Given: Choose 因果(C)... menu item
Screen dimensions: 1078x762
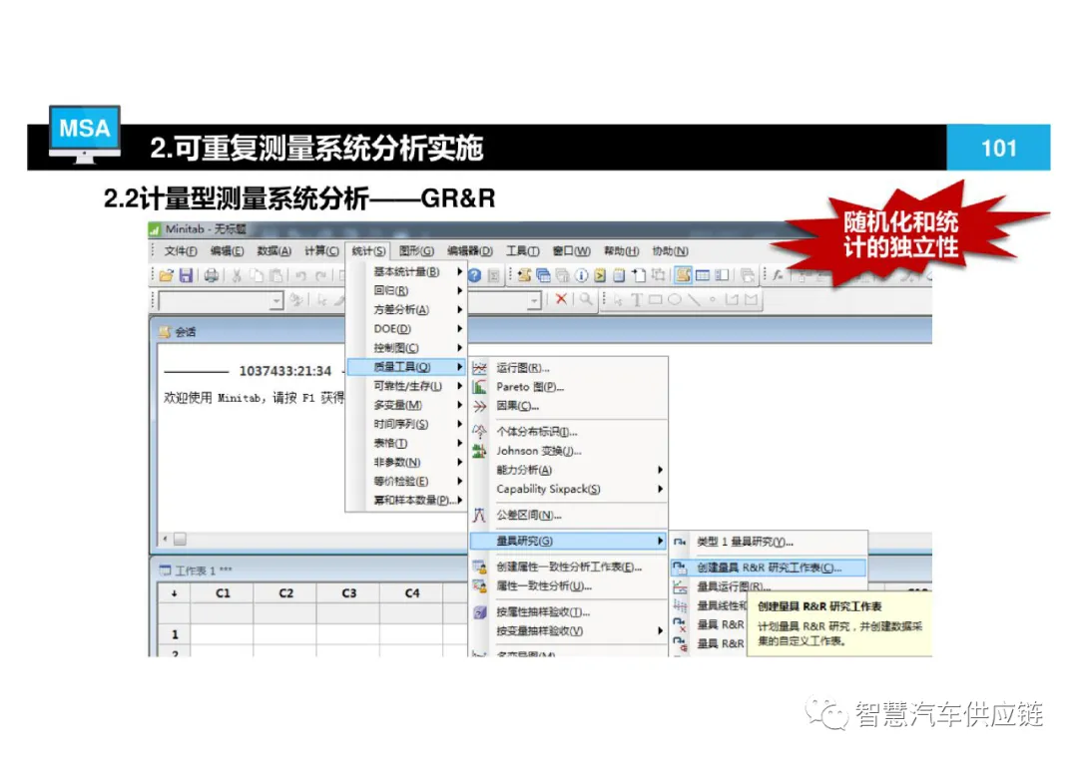Looking at the screenshot, I should (569, 406).
